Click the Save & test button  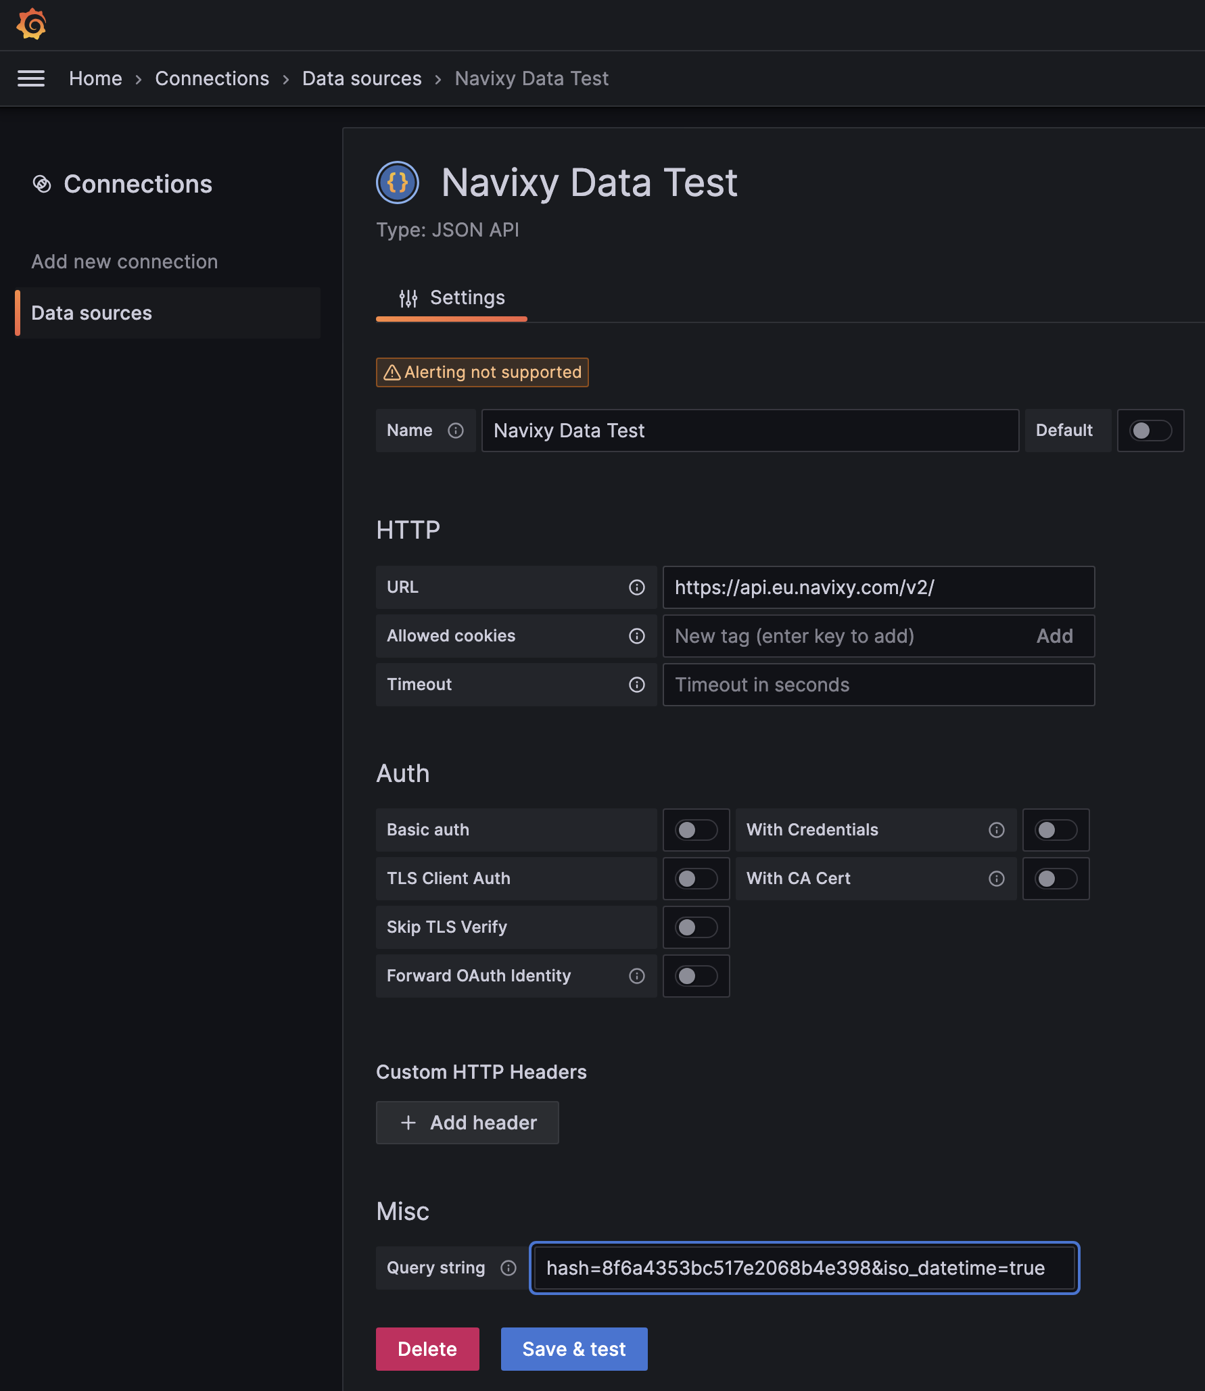click(x=574, y=1349)
